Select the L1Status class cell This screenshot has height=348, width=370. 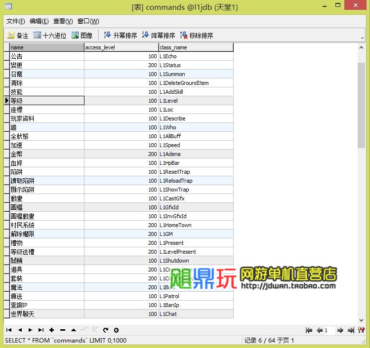[x=196, y=65]
